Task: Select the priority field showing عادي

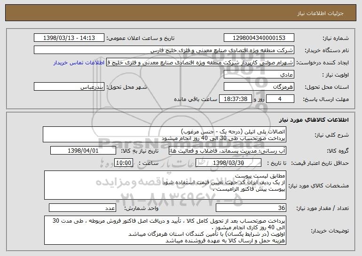Action: click(x=259, y=75)
